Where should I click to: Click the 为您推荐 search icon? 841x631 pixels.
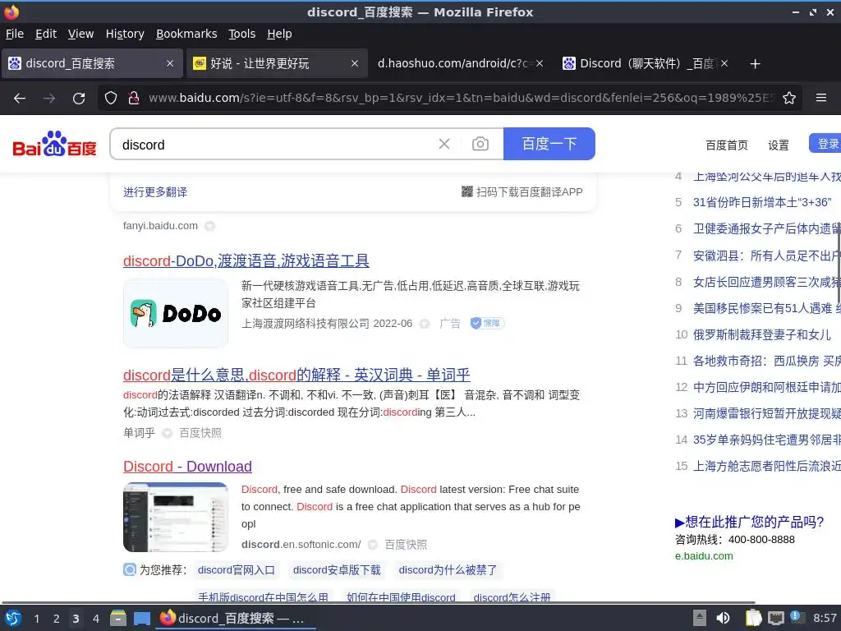[x=130, y=569]
